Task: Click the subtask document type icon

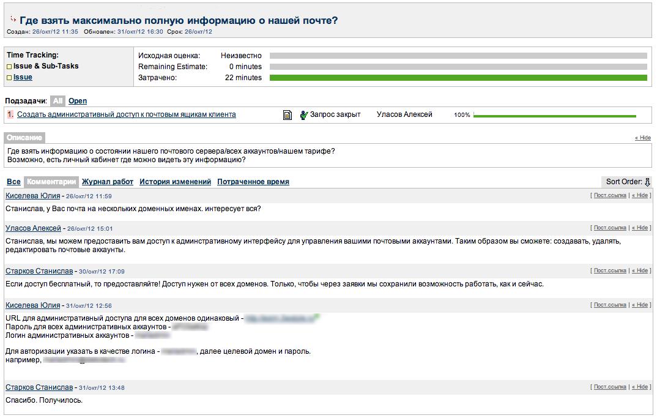Action: tap(287, 115)
